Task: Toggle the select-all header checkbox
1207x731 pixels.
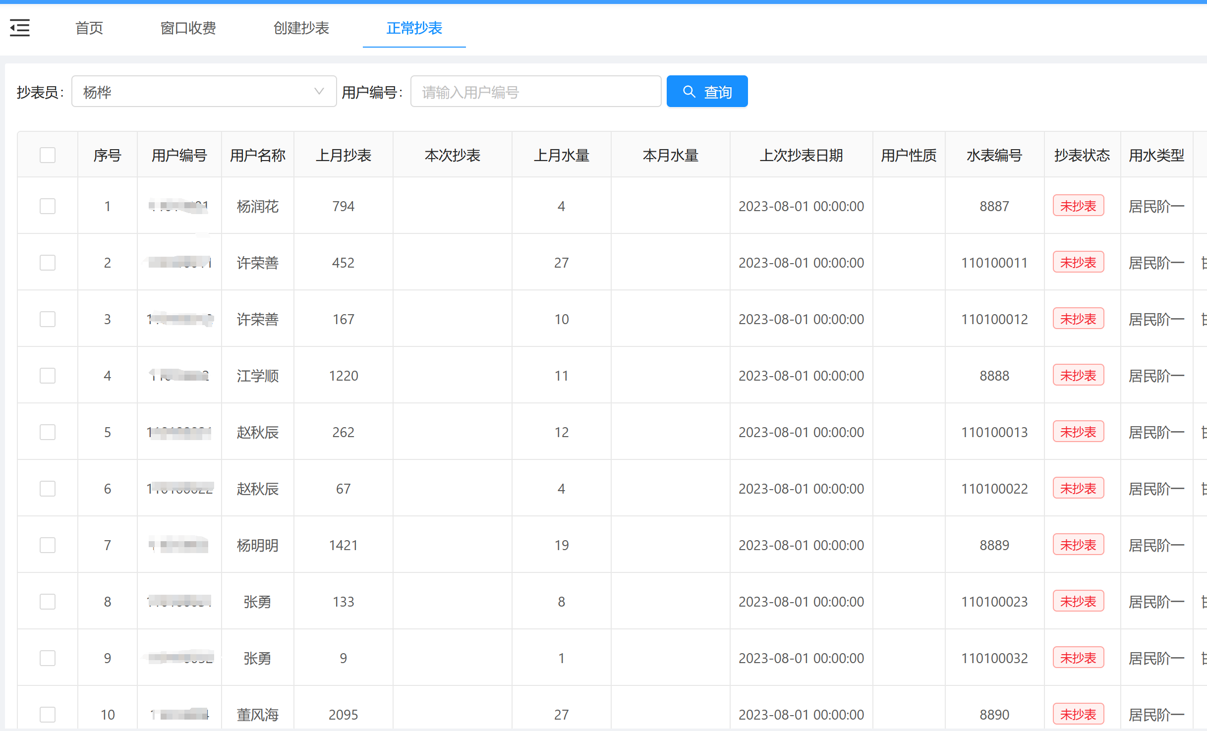Action: point(48,155)
